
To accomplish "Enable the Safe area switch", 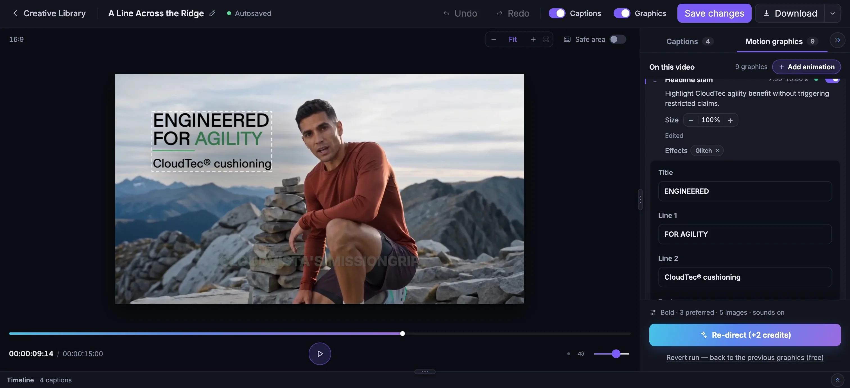I will pyautogui.click(x=617, y=39).
